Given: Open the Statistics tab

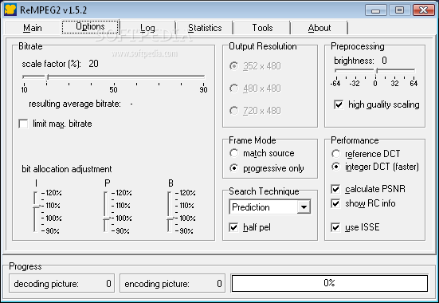Looking at the screenshot, I should (x=205, y=28).
